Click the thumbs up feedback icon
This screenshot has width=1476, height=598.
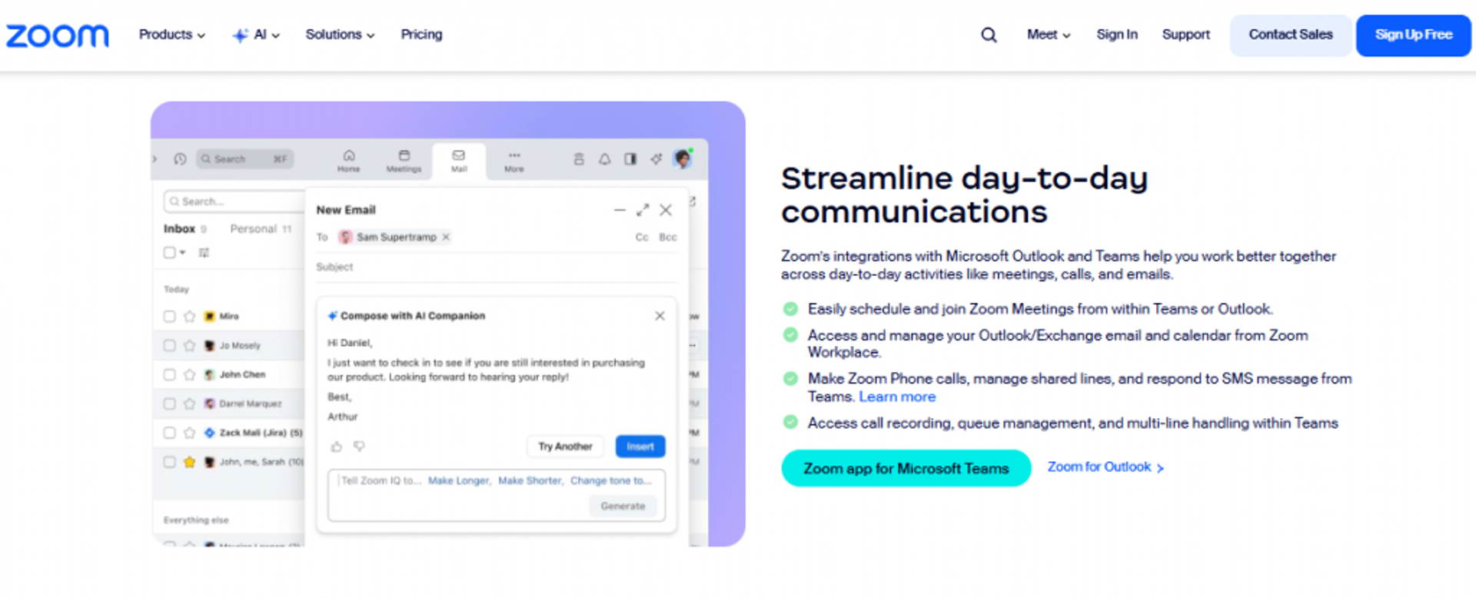point(336,447)
